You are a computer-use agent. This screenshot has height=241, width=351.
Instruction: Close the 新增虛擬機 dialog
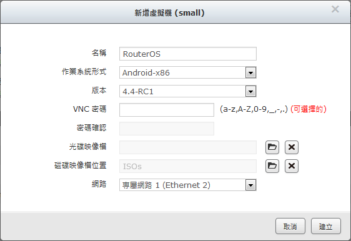click(x=335, y=9)
